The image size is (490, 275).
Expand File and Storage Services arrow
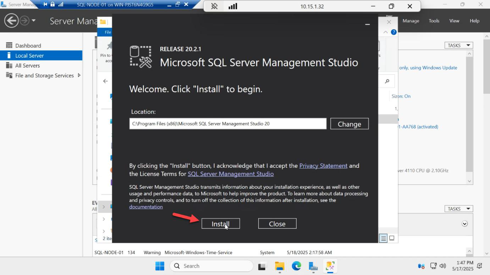[x=79, y=75]
